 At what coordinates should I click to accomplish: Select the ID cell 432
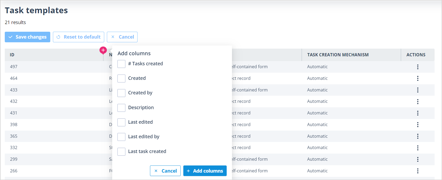[x=14, y=101]
